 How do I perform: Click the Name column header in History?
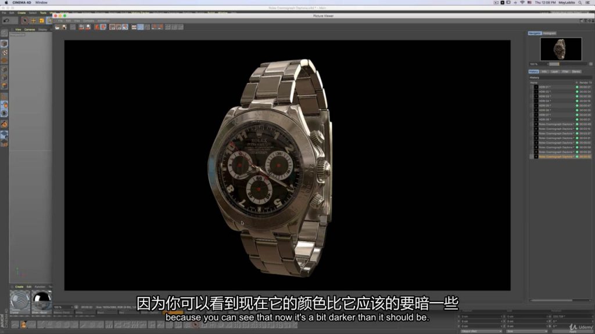pos(534,82)
